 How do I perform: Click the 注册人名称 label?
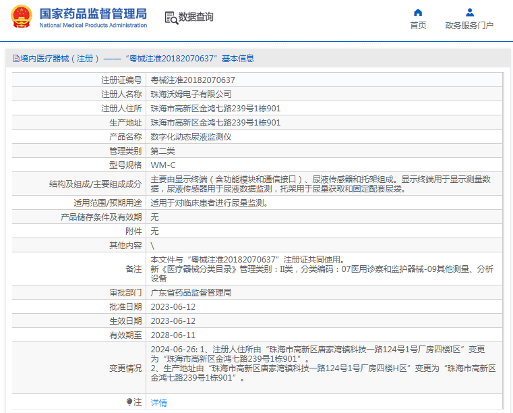(x=121, y=94)
